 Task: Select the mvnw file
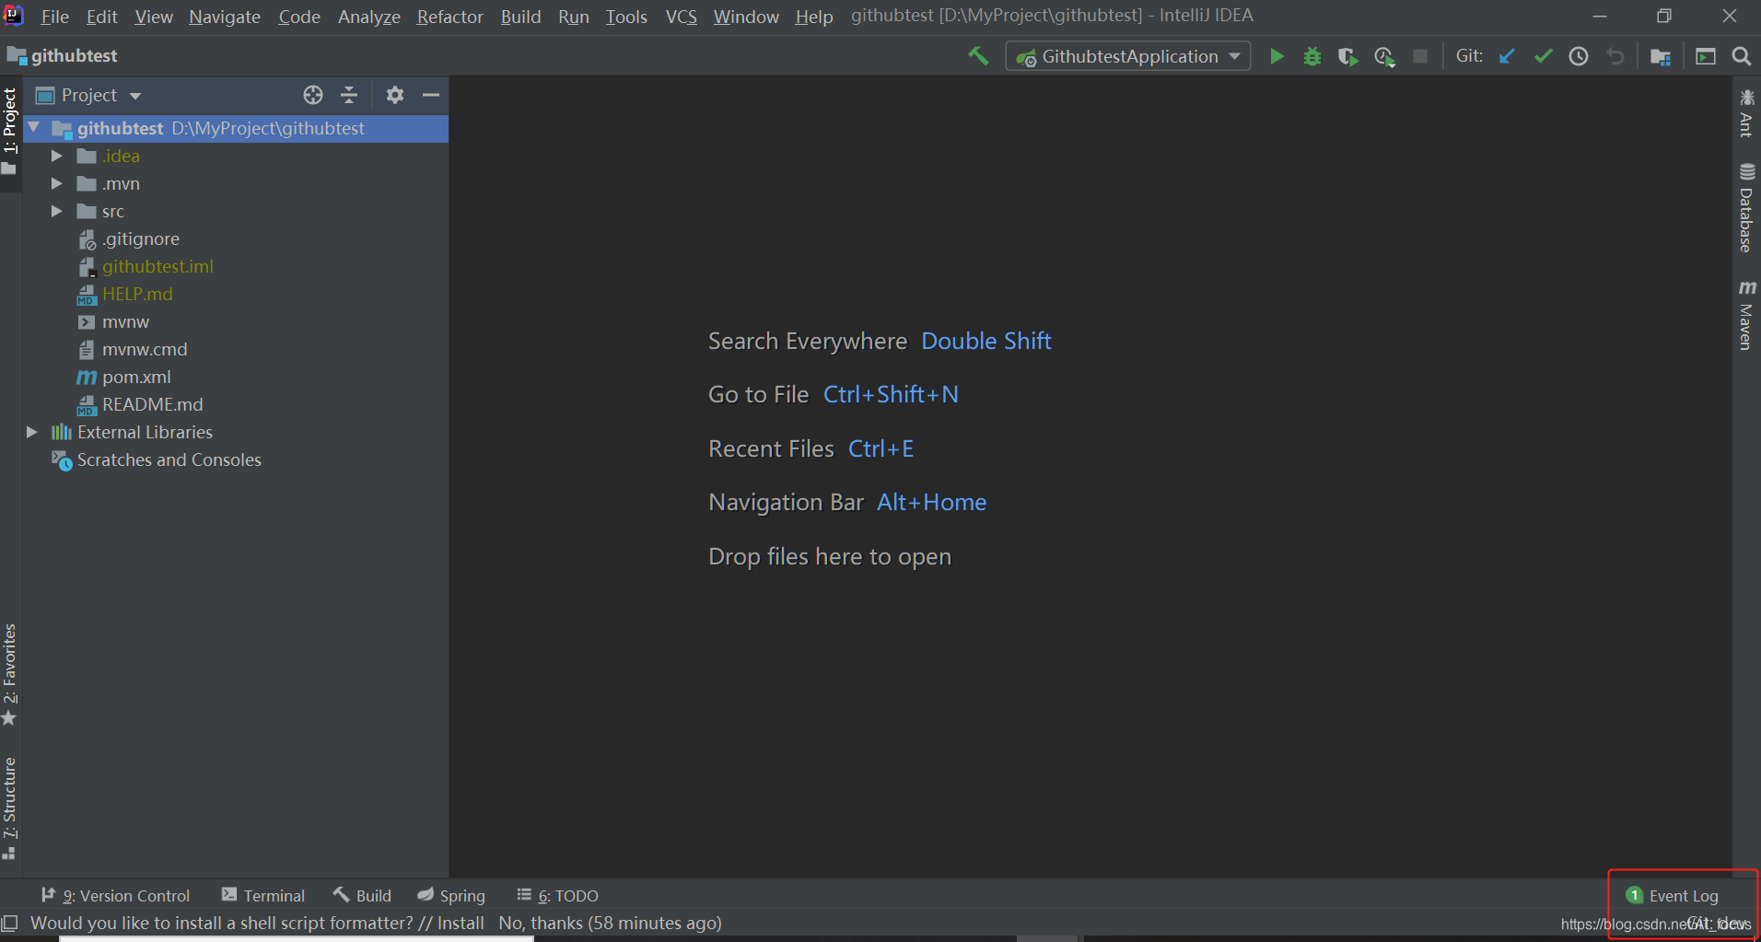(x=125, y=321)
